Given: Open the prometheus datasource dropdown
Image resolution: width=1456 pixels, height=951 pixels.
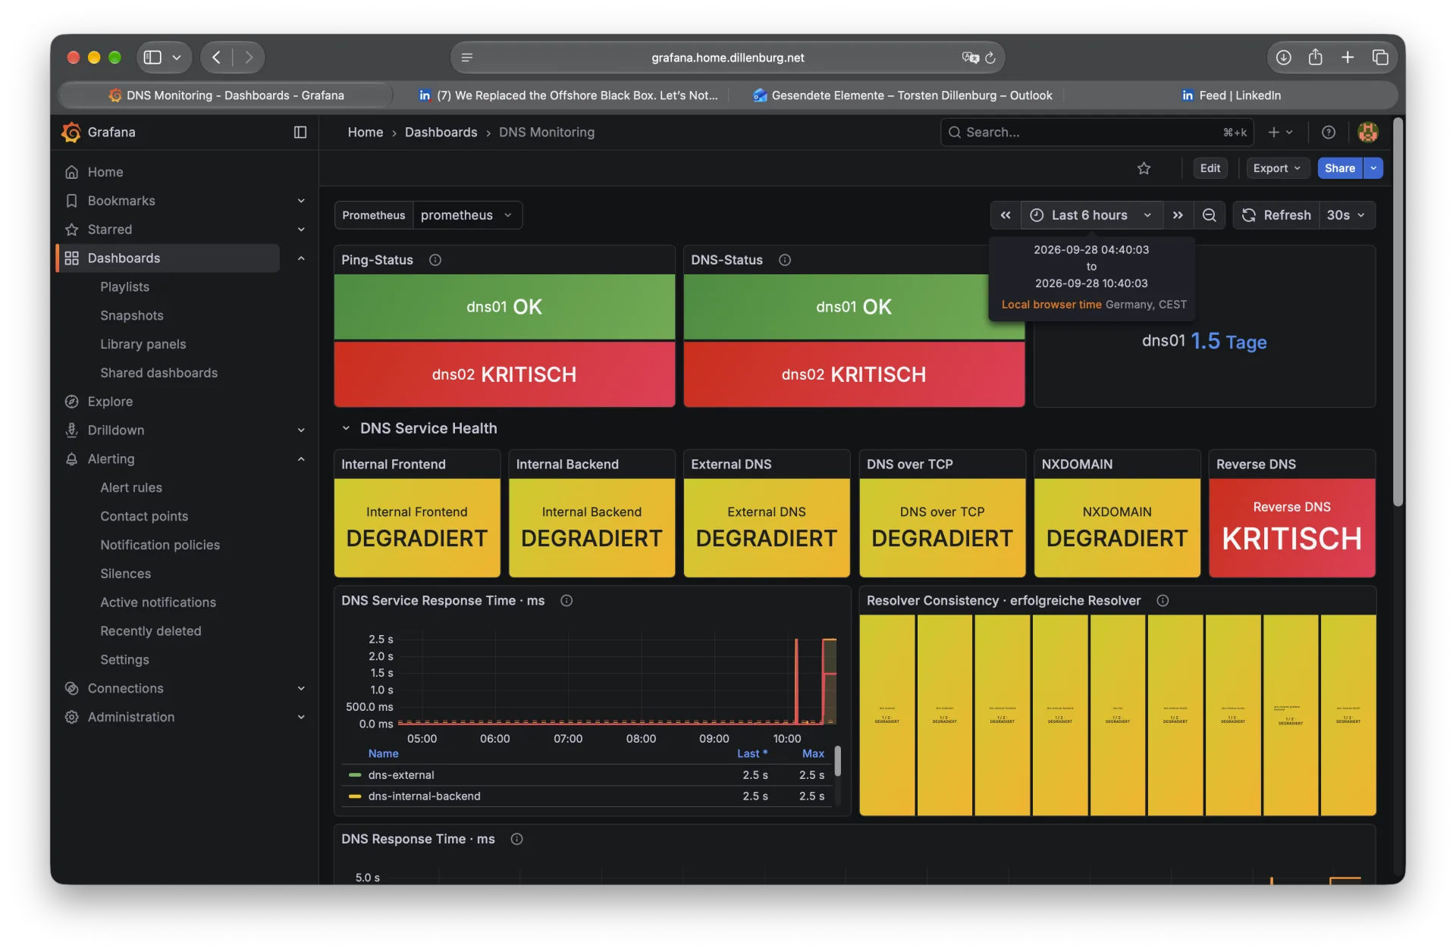Looking at the screenshot, I should [x=467, y=215].
